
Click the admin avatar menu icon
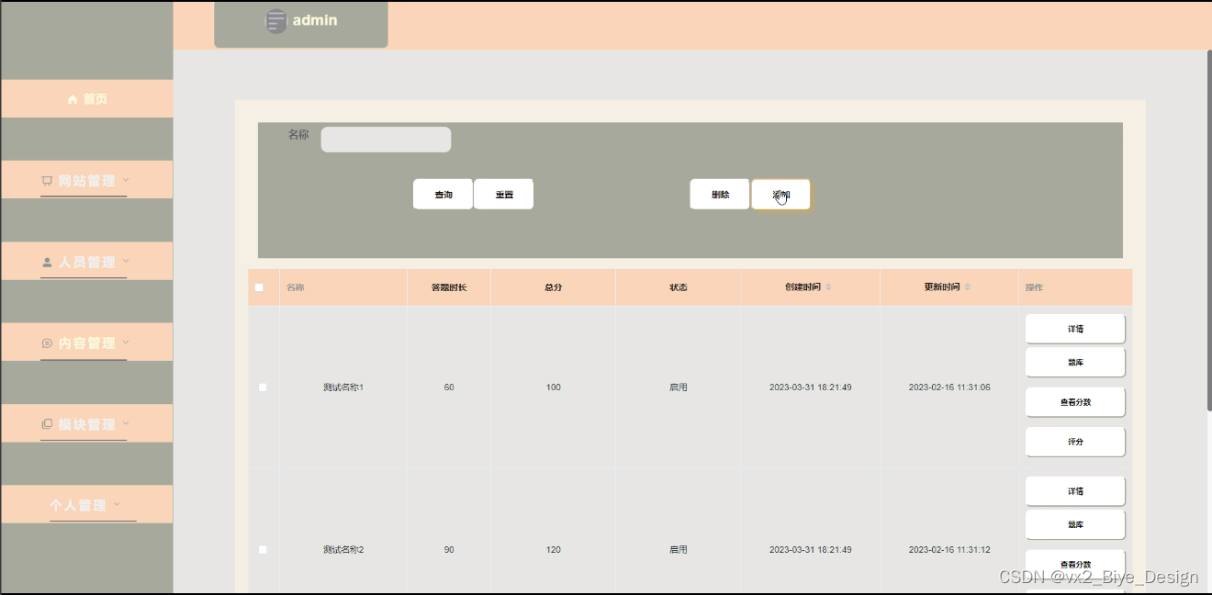[x=275, y=21]
